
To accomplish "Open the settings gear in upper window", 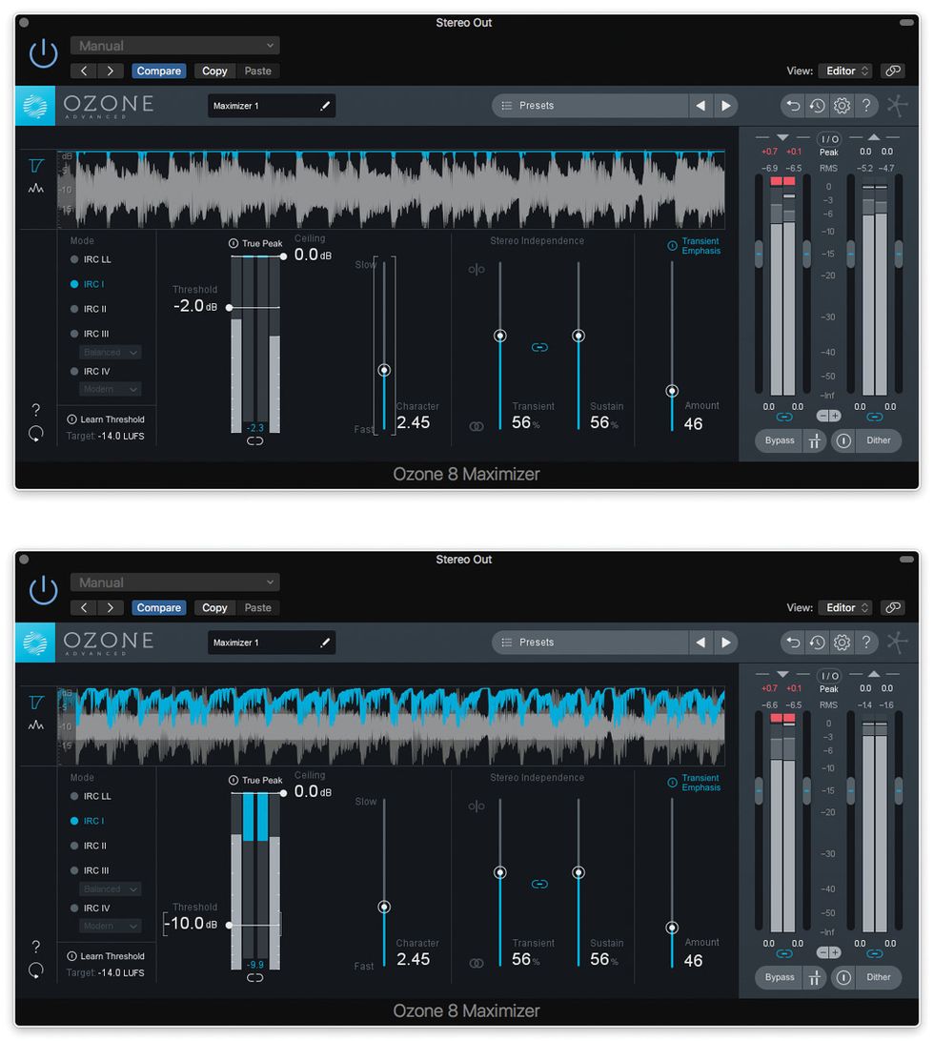I will coord(842,106).
